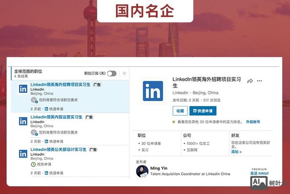Toggle the 职位订阅 job alert switch
The height and width of the screenshot is (194, 290).
pyautogui.click(x=112, y=73)
